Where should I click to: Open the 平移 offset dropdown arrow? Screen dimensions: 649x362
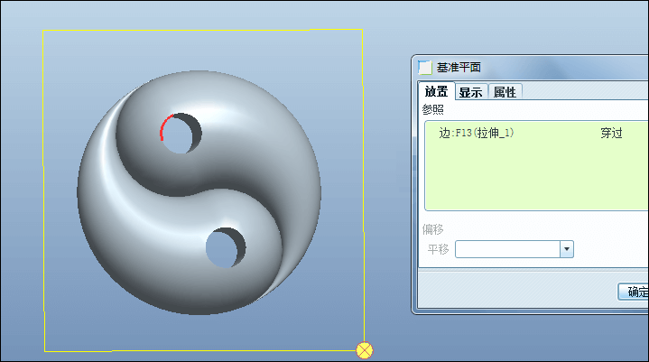[x=567, y=249]
